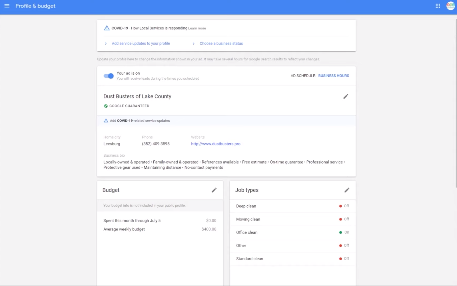The height and width of the screenshot is (286, 457).
Task: Edit the Dust Busters business profile
Action: click(x=346, y=96)
